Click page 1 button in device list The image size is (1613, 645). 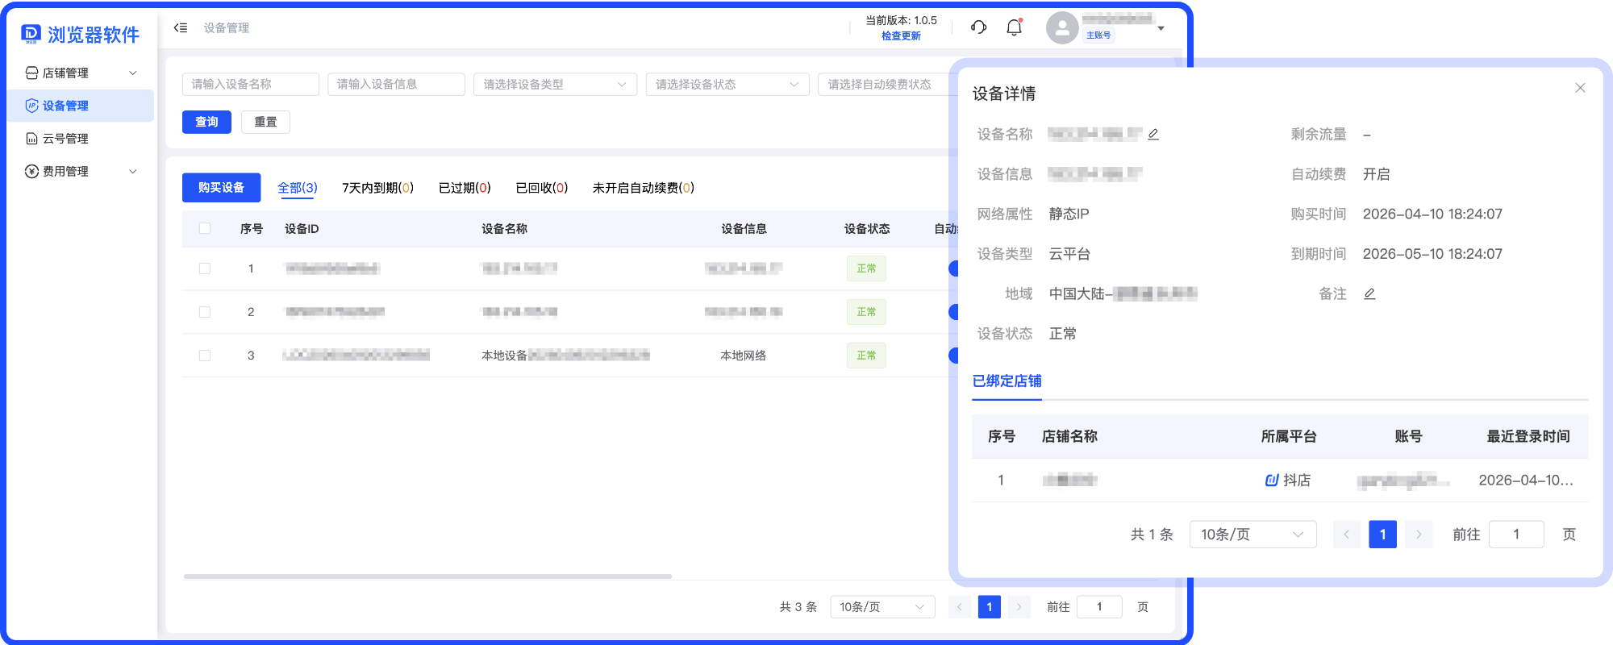point(990,607)
